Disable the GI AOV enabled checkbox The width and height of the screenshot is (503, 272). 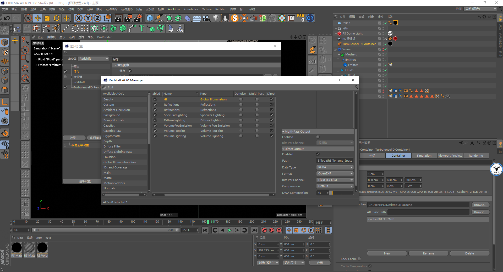coord(155,99)
